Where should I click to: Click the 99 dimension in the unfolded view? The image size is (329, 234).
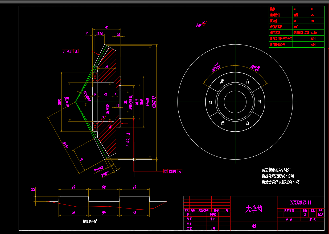point(104,212)
